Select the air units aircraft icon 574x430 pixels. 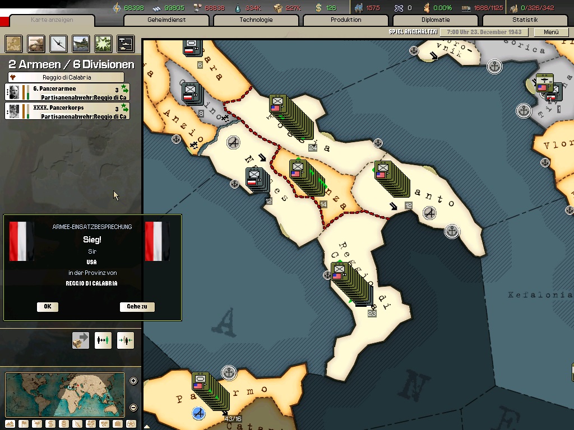click(x=58, y=44)
